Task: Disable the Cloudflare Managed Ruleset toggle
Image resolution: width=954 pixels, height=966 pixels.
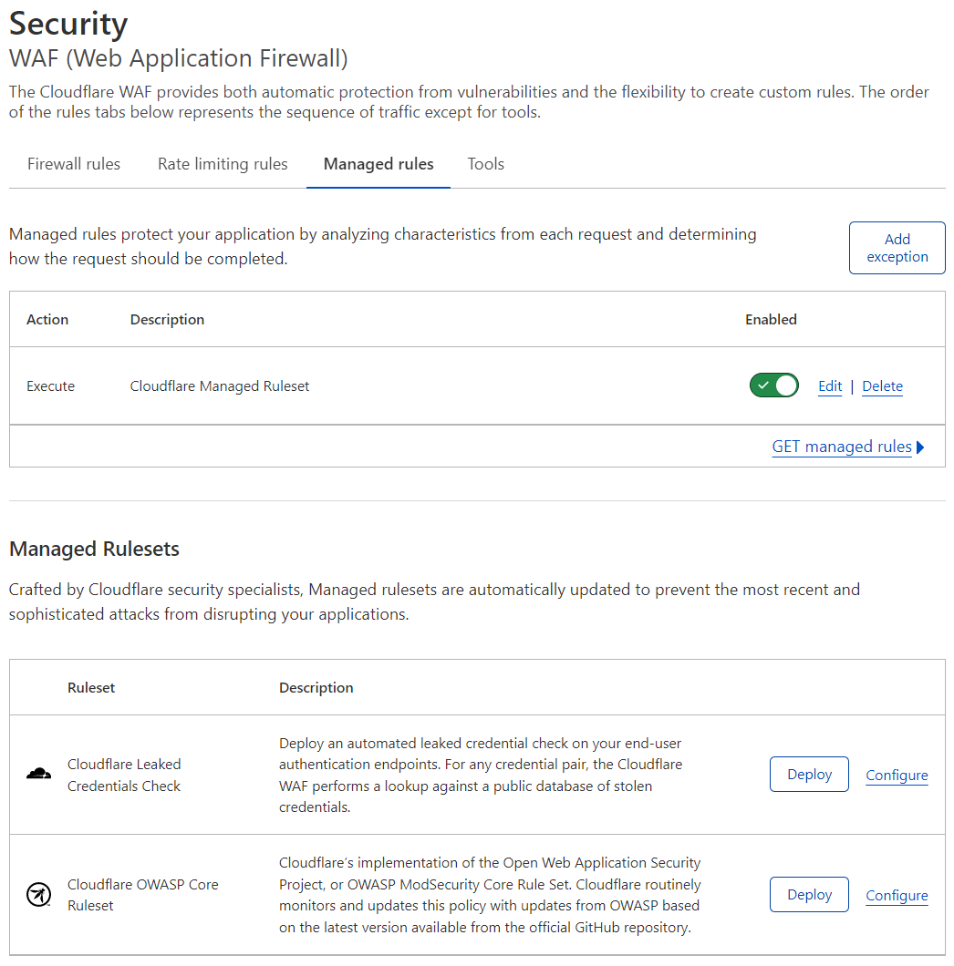Action: tap(773, 385)
